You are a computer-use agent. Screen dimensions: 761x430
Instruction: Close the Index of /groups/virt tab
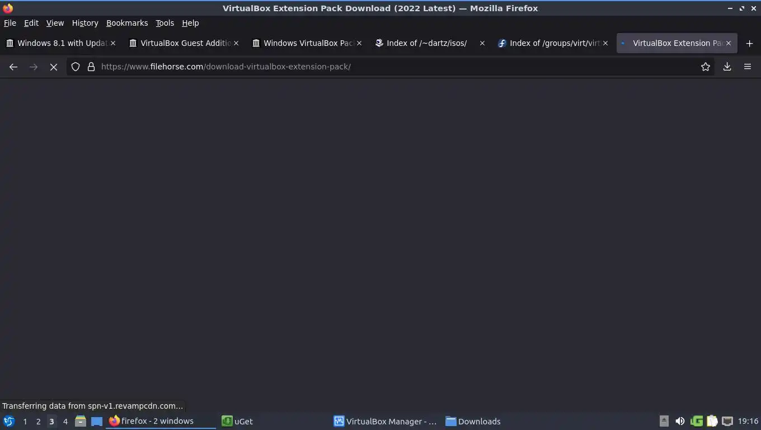pyautogui.click(x=605, y=43)
